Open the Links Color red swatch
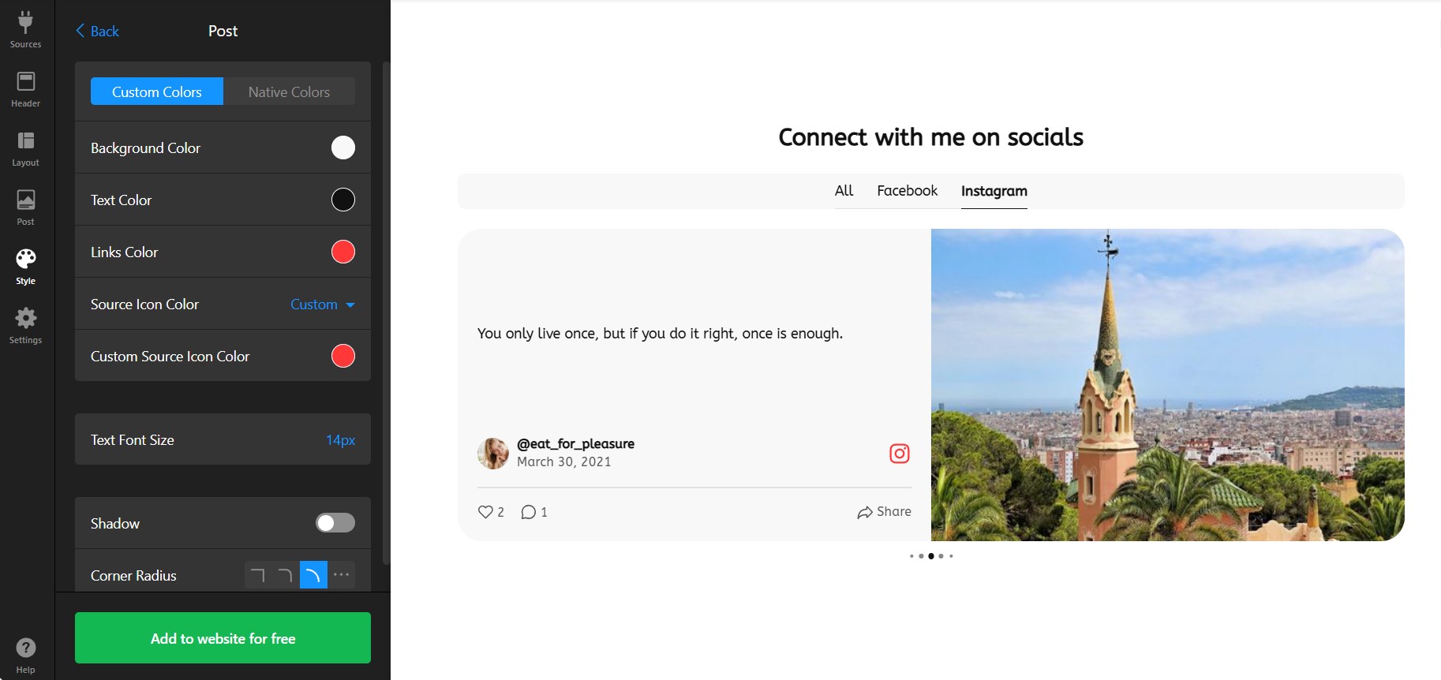 click(343, 252)
